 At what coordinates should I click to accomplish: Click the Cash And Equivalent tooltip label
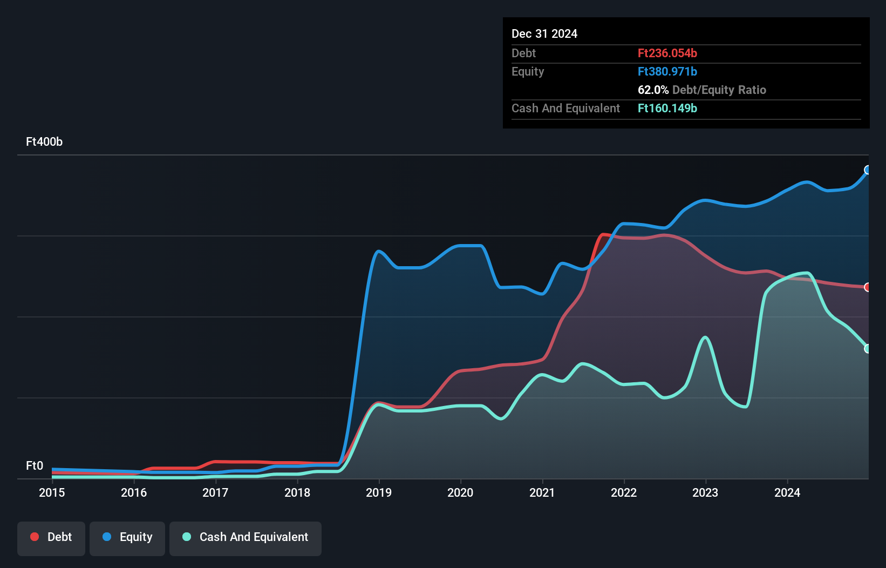pos(565,109)
